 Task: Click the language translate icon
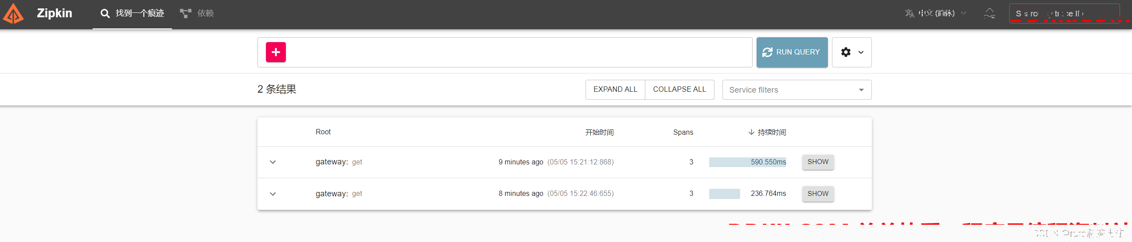click(x=910, y=13)
